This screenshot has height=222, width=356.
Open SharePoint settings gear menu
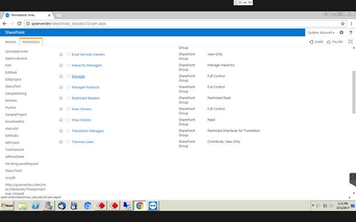point(341,32)
